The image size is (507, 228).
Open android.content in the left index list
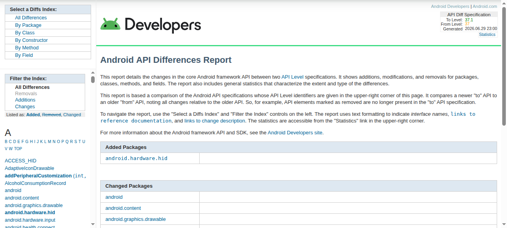(22, 198)
